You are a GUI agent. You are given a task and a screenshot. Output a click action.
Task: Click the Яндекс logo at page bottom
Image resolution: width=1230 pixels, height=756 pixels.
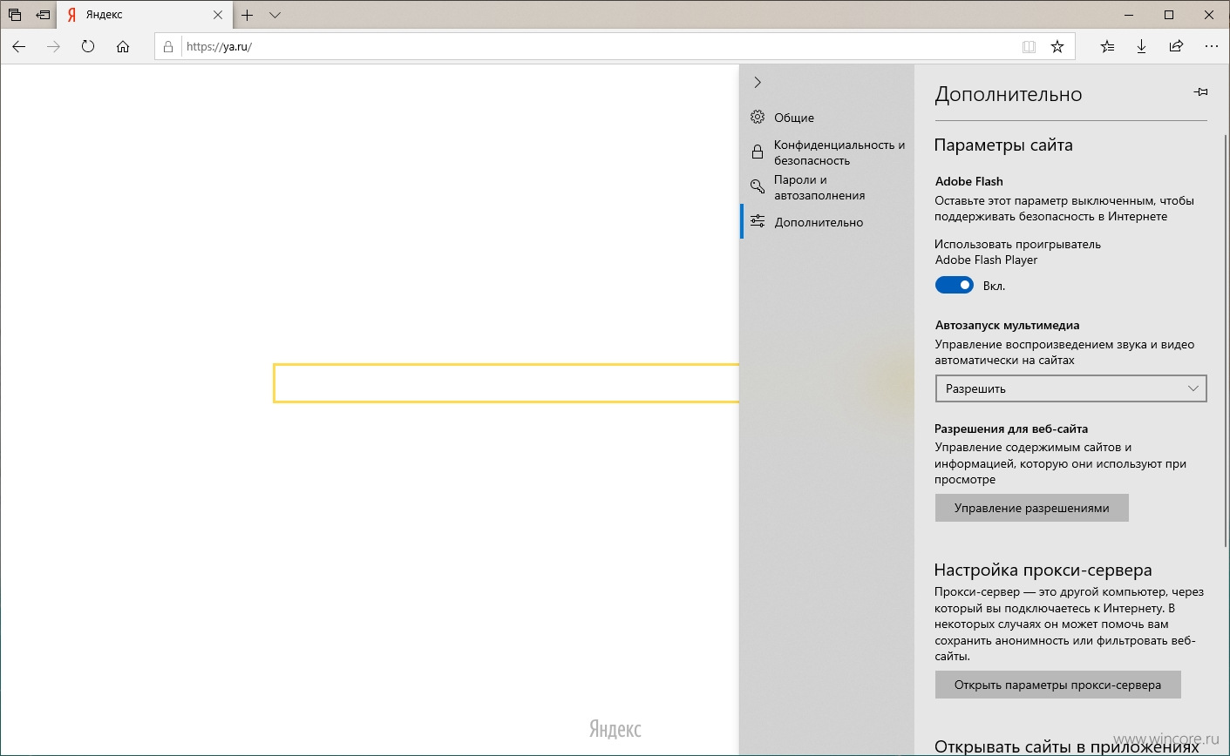click(615, 730)
